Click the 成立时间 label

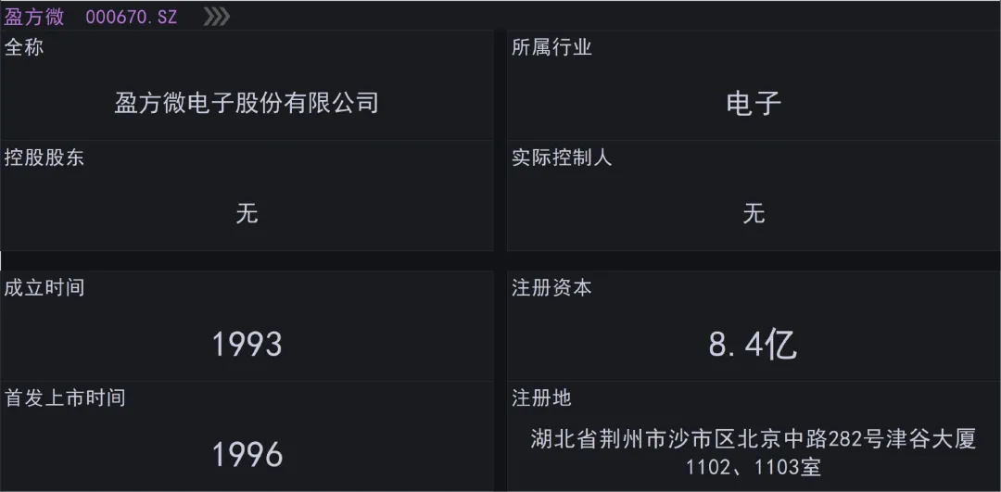pyautogui.click(x=44, y=288)
